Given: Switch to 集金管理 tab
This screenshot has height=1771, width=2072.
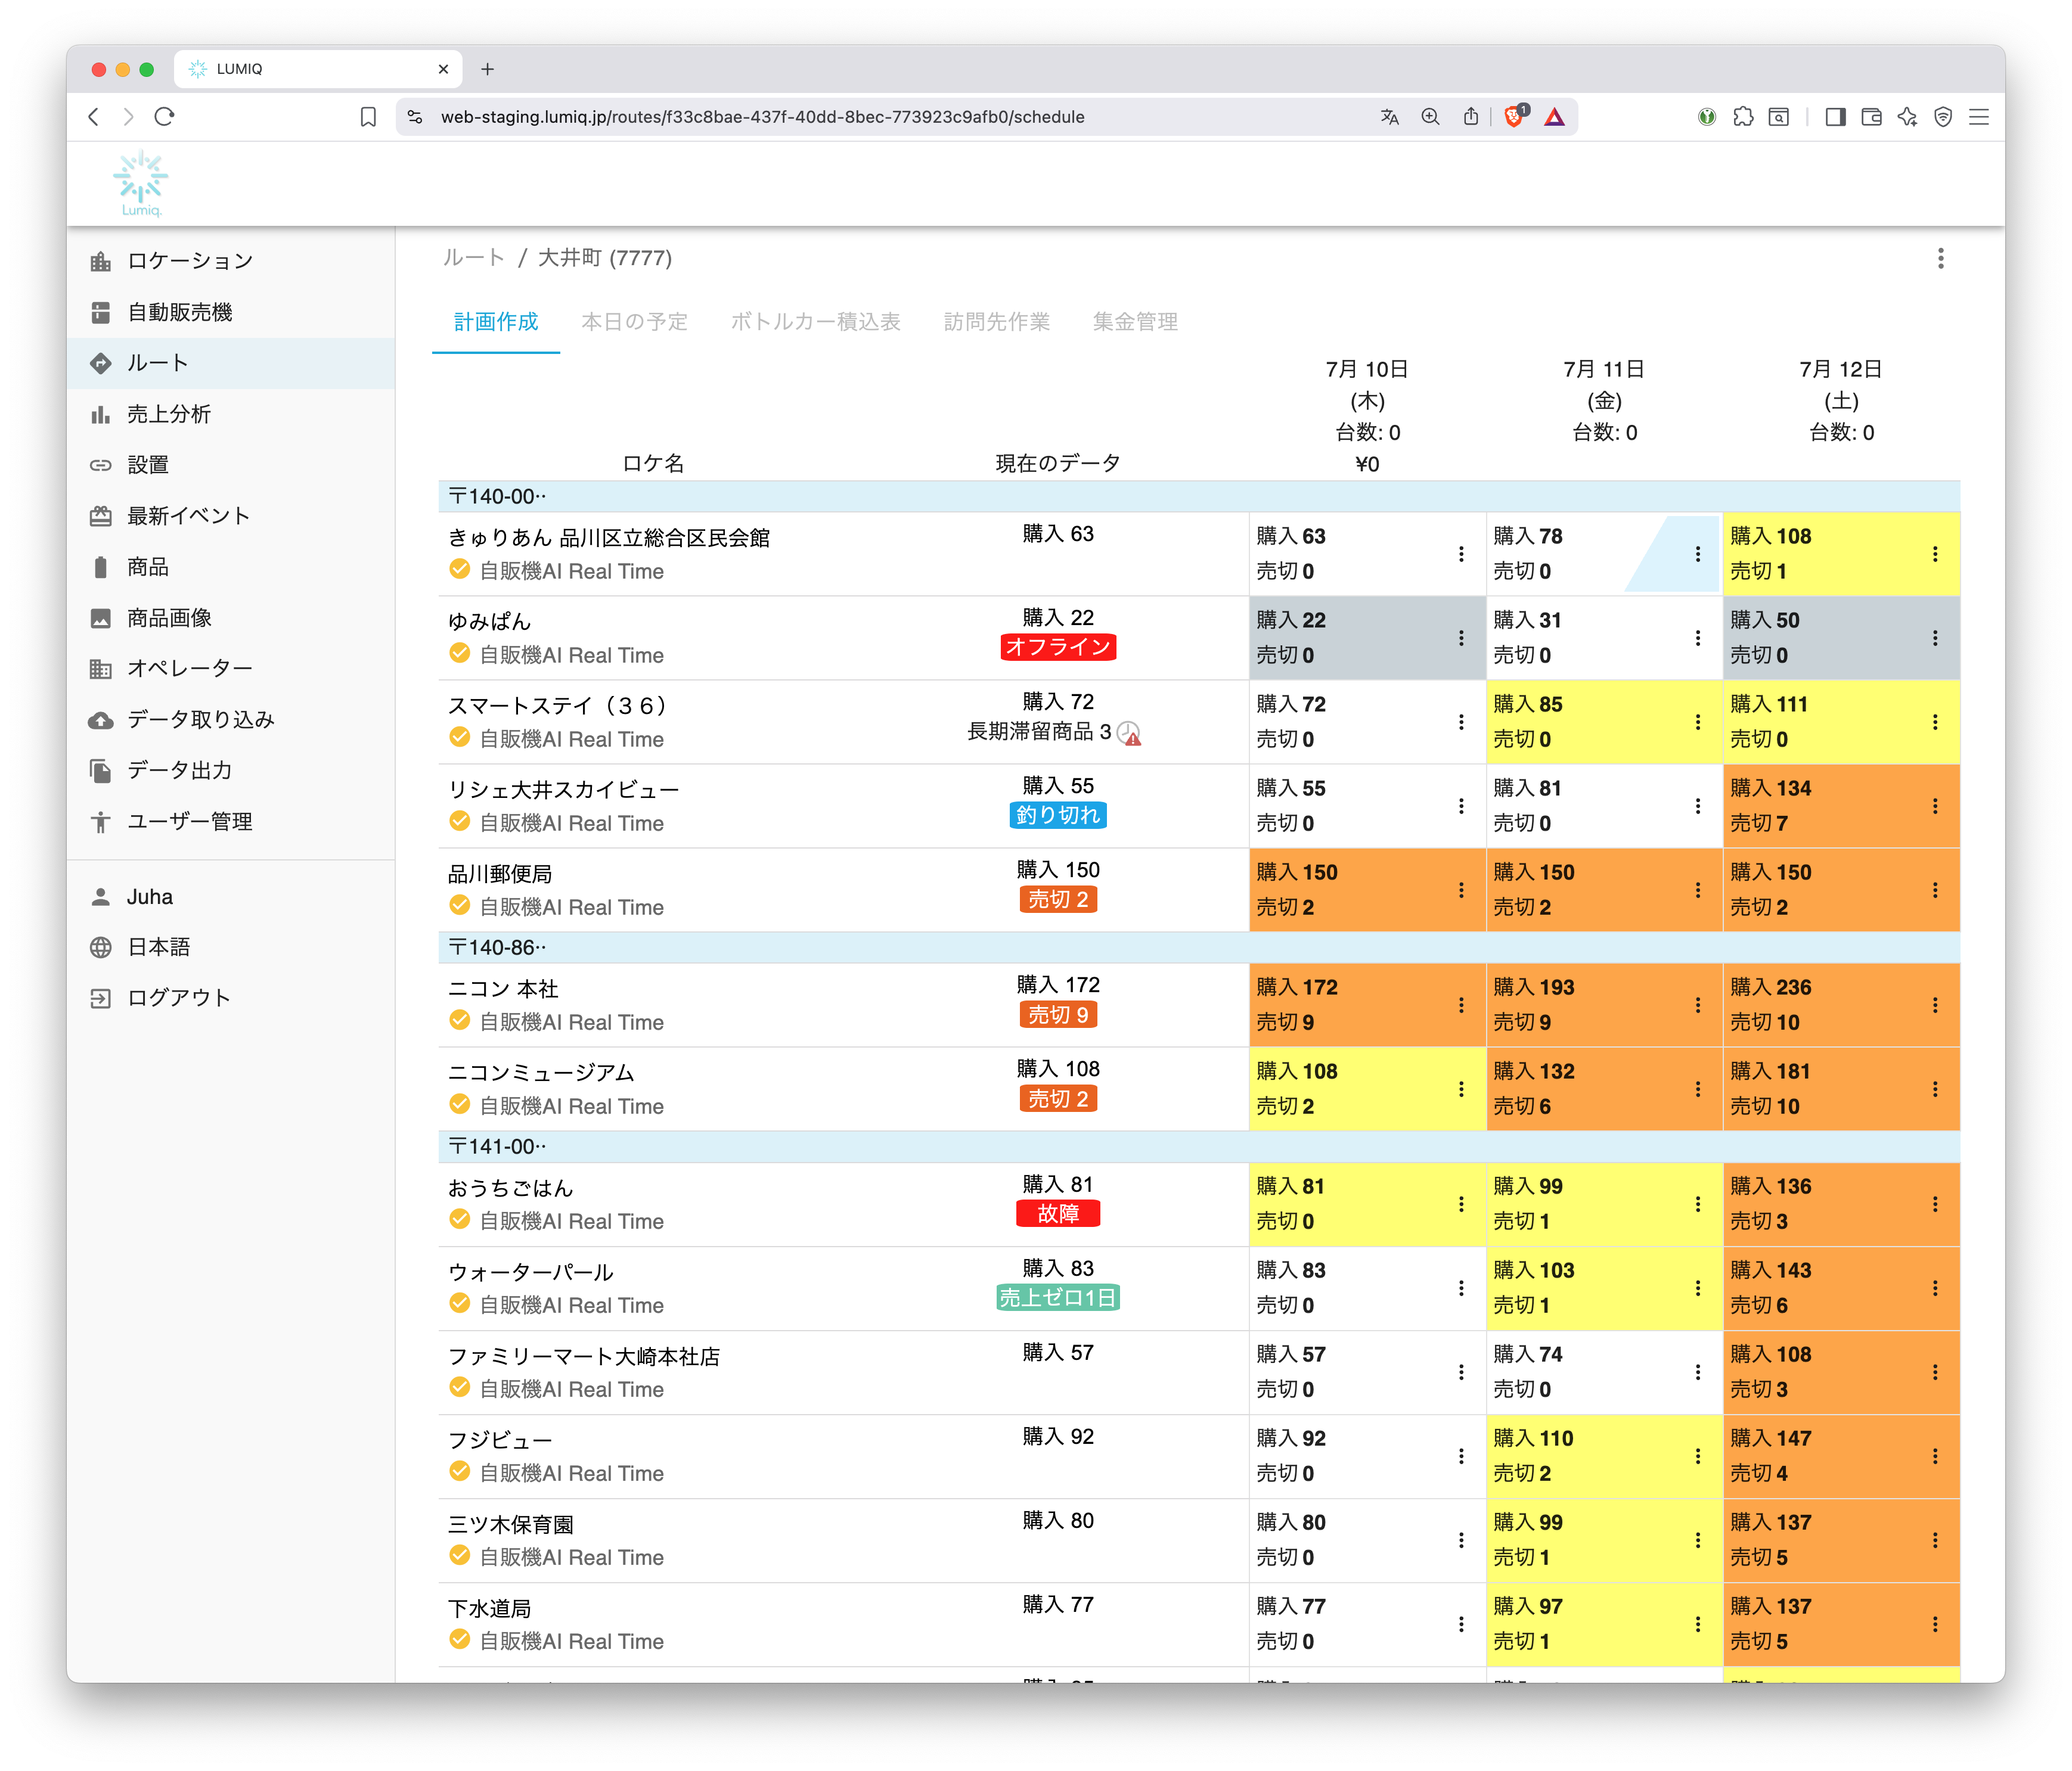Looking at the screenshot, I should pos(1134,322).
